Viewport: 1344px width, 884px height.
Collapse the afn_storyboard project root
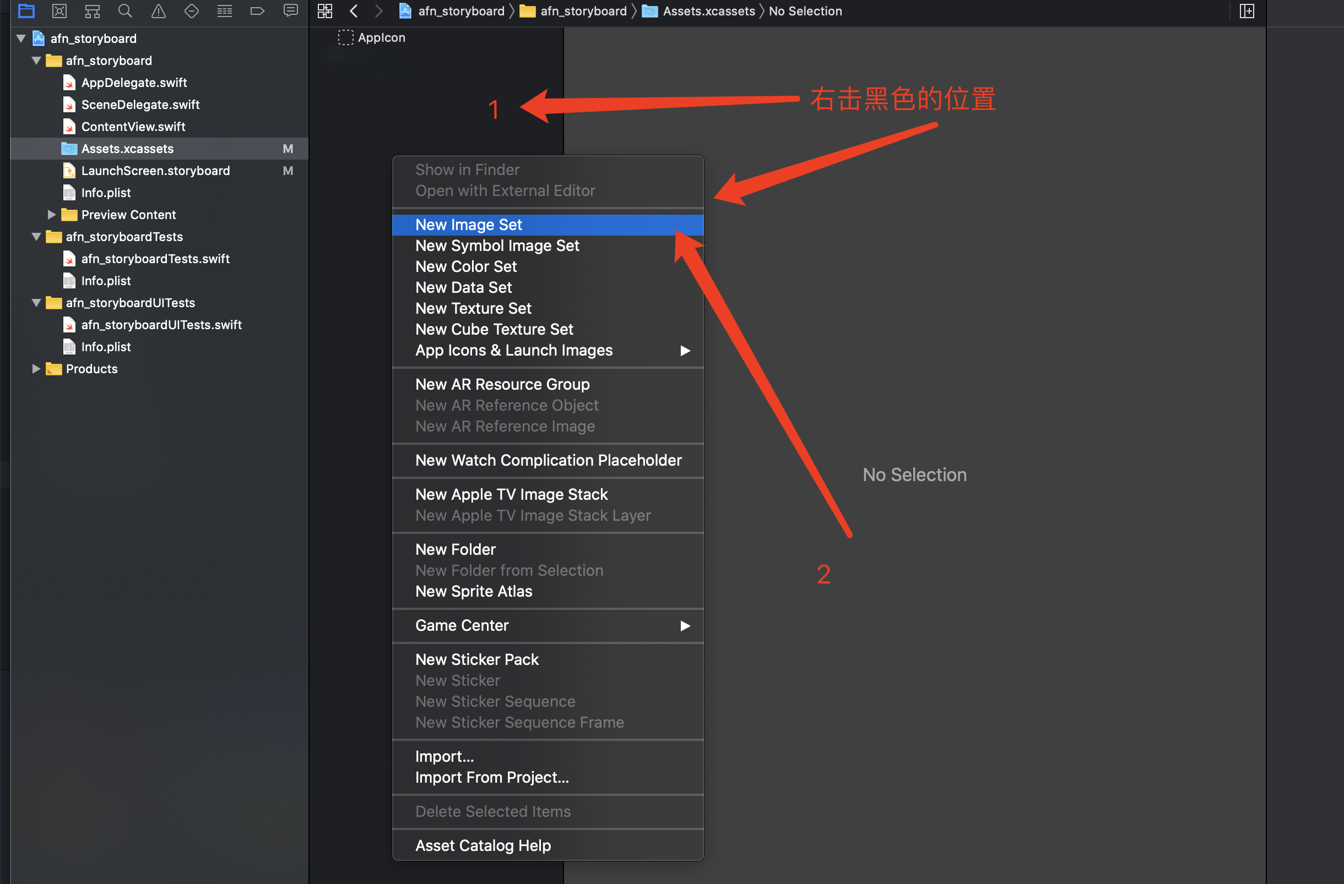point(21,39)
